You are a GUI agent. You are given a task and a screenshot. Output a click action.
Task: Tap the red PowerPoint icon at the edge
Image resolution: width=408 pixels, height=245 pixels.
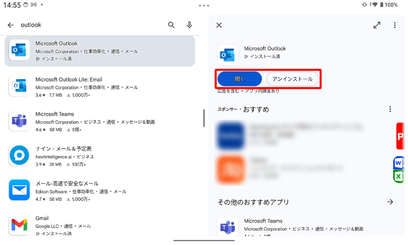coord(401,136)
